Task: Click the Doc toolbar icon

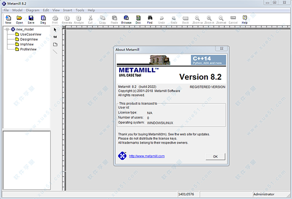Action: click(138, 19)
